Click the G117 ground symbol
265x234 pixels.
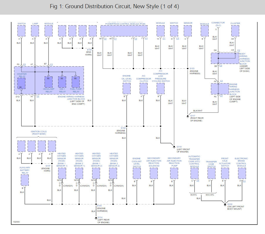point(188,116)
